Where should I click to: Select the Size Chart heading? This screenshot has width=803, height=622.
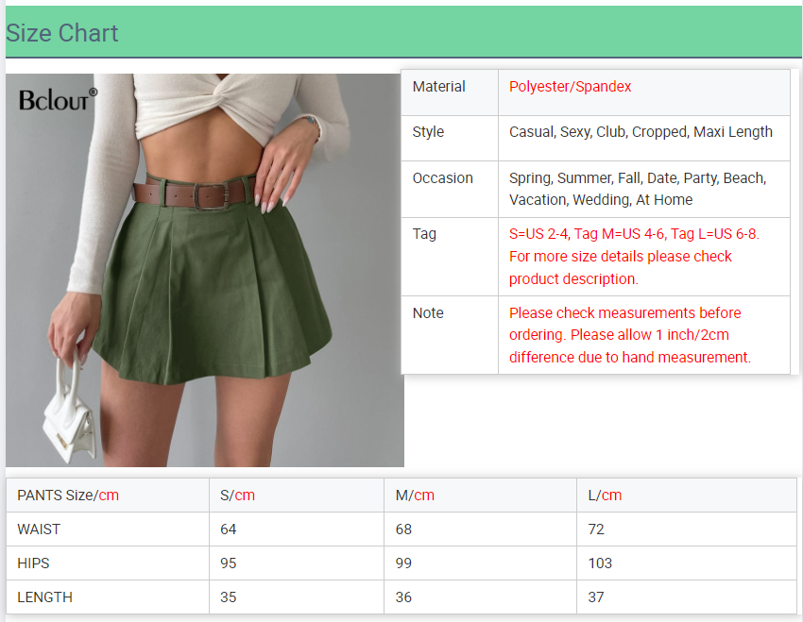pyautogui.click(x=62, y=33)
